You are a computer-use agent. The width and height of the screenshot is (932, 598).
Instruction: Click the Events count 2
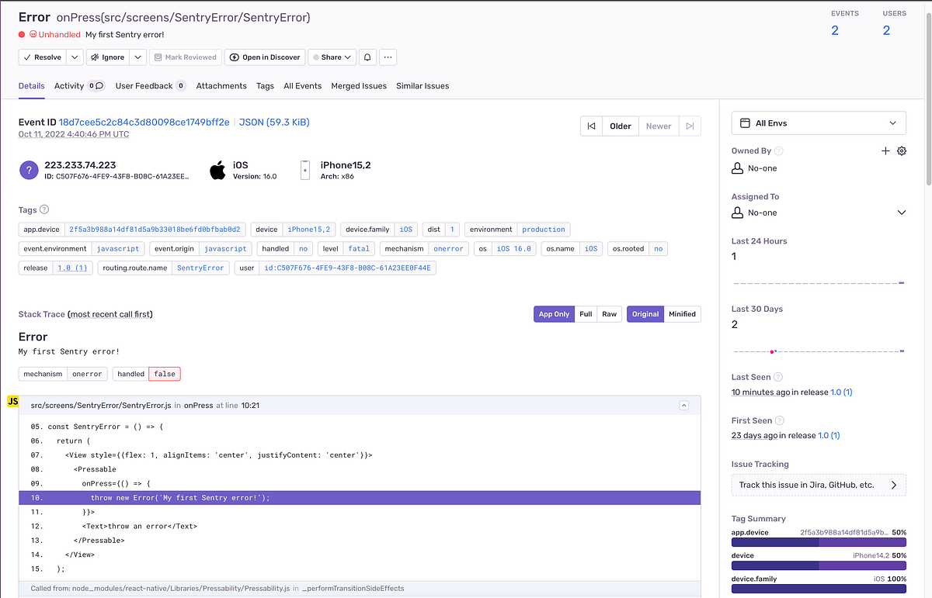click(835, 31)
